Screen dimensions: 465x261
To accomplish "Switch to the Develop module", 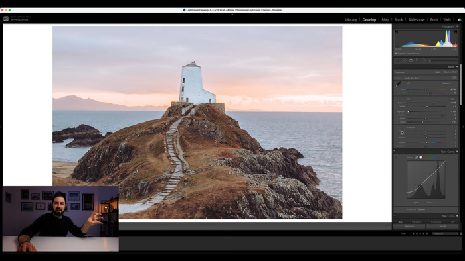I will [369, 19].
